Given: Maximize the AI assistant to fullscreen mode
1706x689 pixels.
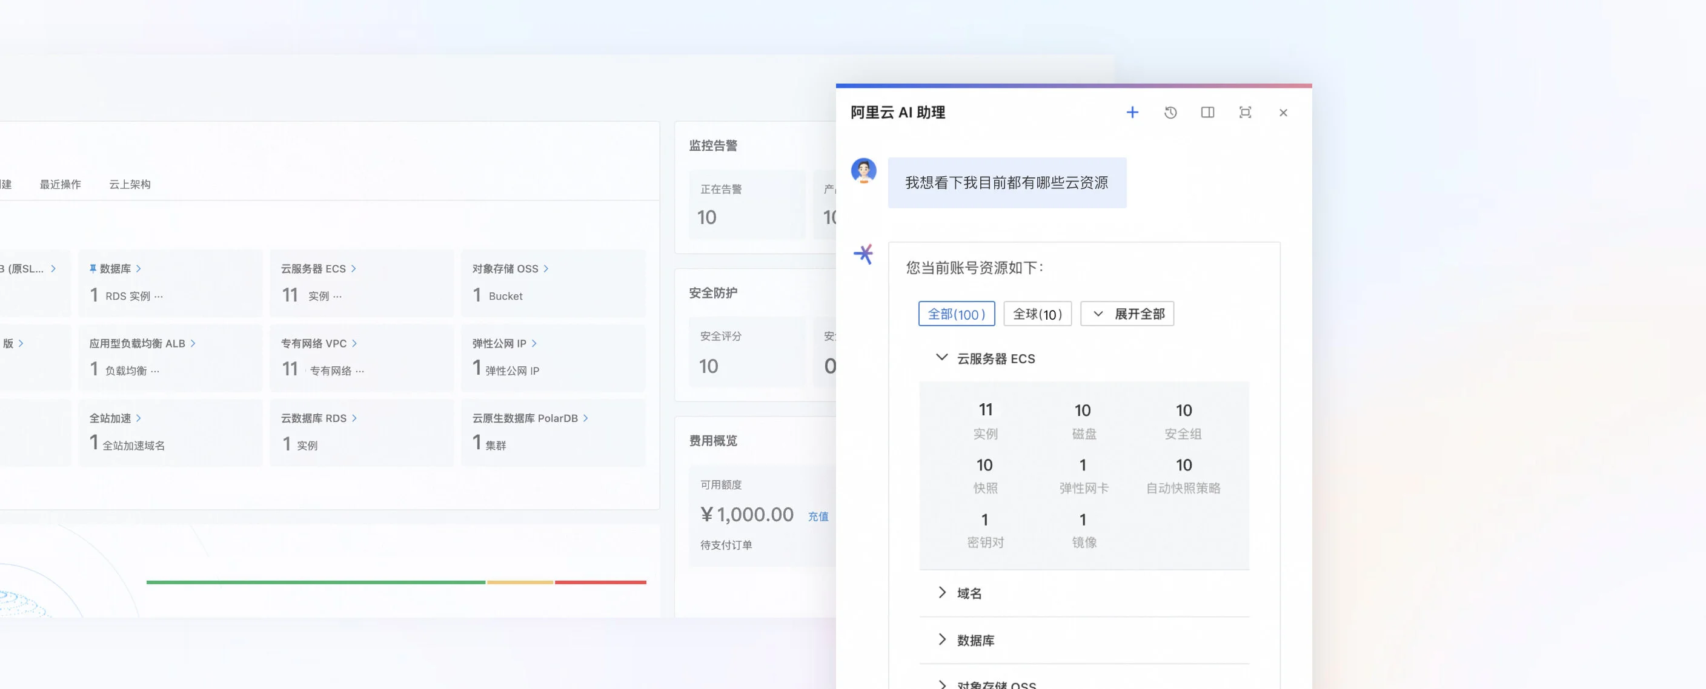Looking at the screenshot, I should click(1246, 113).
